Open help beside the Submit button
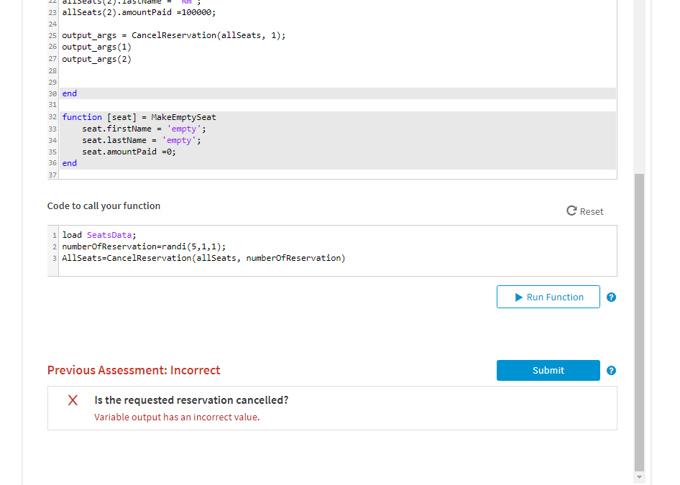Image resolution: width=680 pixels, height=485 pixels. point(611,370)
